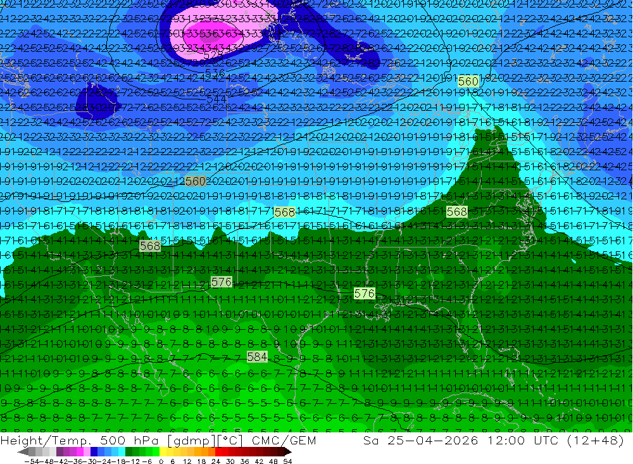Pick the dark blue legend swatch above -30

point(94,452)
